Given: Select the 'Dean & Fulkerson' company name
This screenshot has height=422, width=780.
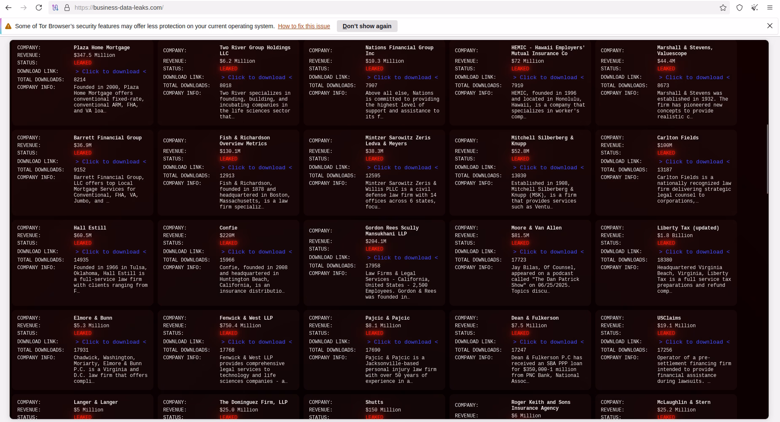Looking at the screenshot, I should [x=535, y=318].
